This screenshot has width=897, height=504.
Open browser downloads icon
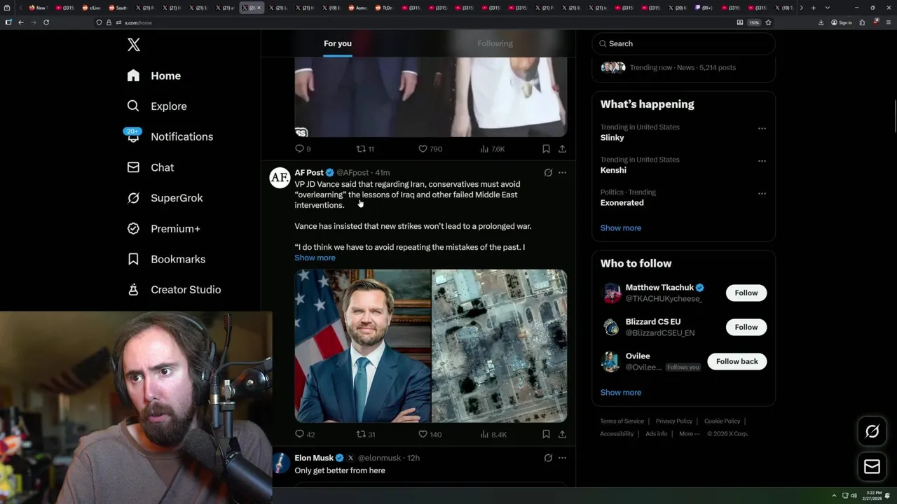[x=821, y=22]
